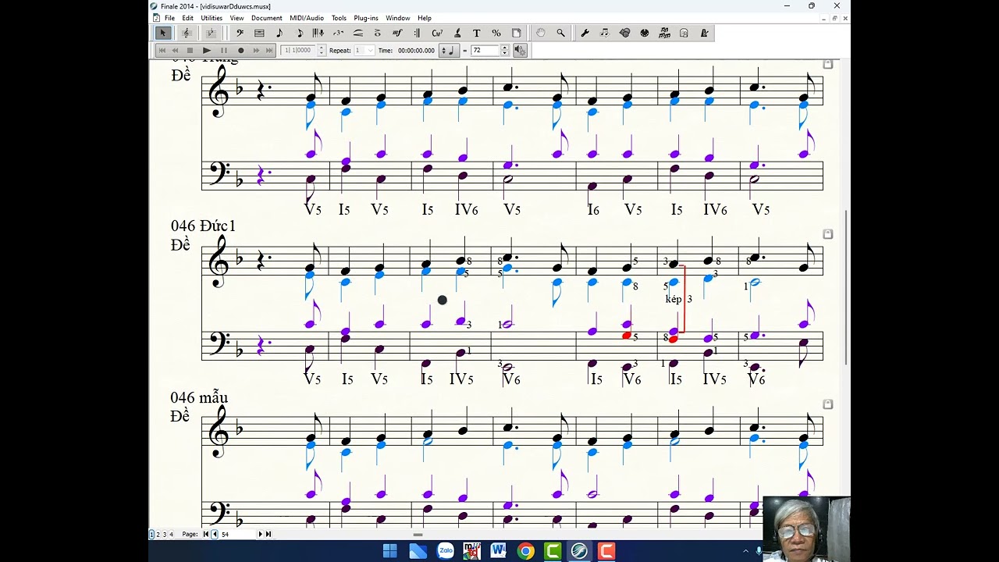
Task: Start recording with the Record button
Action: pyautogui.click(x=240, y=50)
